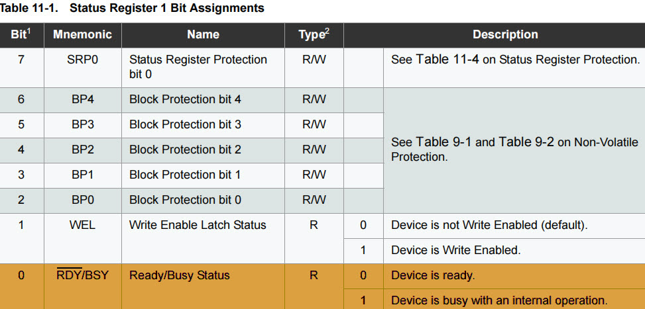The height and width of the screenshot is (309, 645).
Task: Select the RDY/BSY mnemonic cell
Action: [x=82, y=275]
